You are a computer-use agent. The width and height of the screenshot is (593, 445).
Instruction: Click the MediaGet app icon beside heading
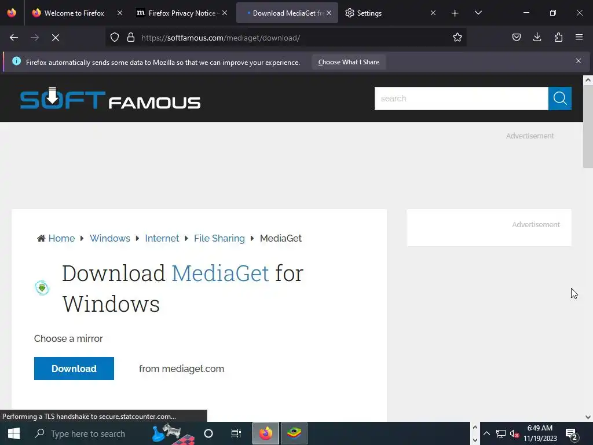pos(42,288)
